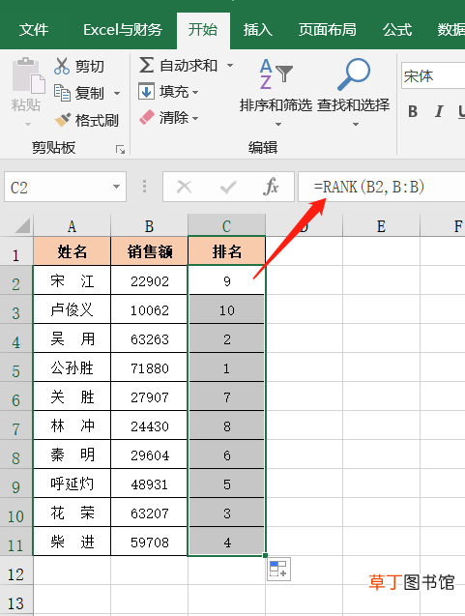465x616 pixels.
Task: Click the 复制 button label
Action: [x=90, y=94]
